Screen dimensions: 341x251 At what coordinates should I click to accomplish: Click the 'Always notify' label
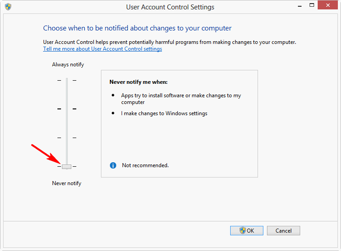pyautogui.click(x=68, y=65)
